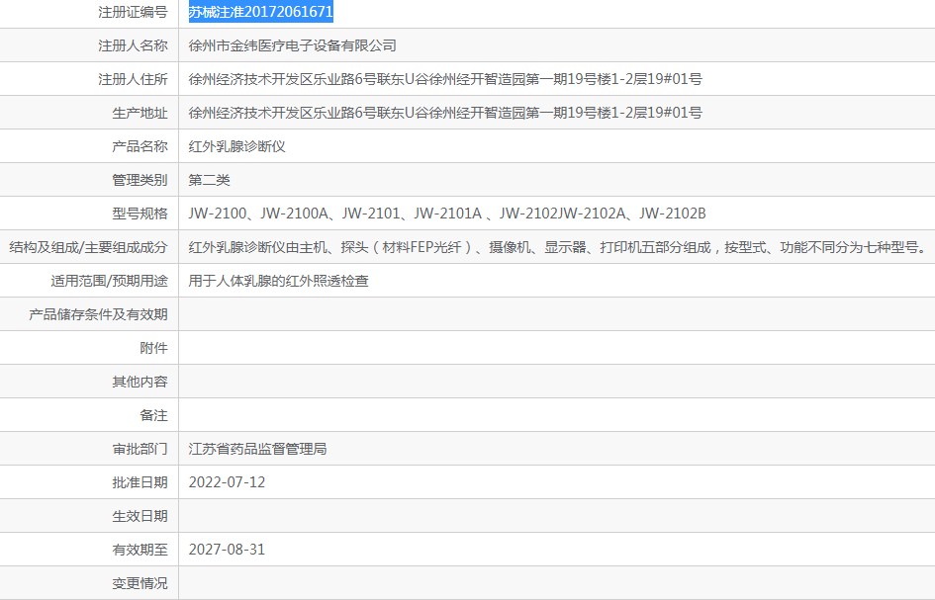This screenshot has width=935, height=600.
Task: Click the 管理类别 value 第二类
Action: point(209,180)
